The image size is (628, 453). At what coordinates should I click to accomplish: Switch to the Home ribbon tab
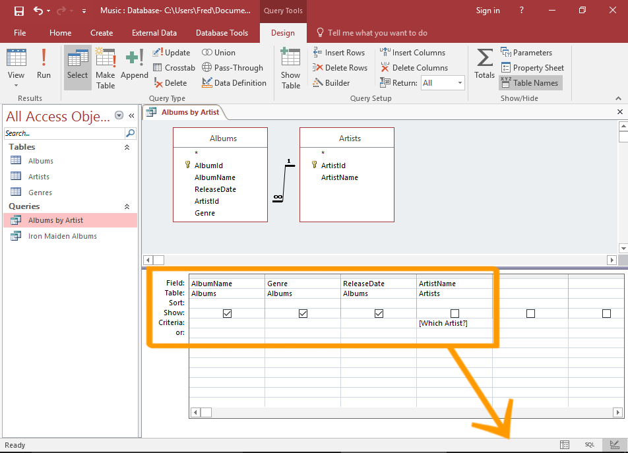60,32
